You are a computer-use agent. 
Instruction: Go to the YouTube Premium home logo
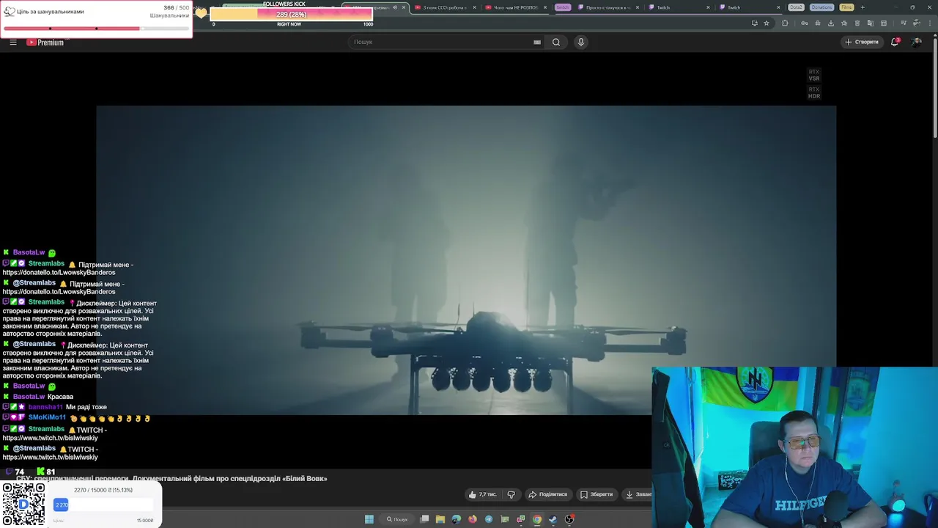point(45,42)
